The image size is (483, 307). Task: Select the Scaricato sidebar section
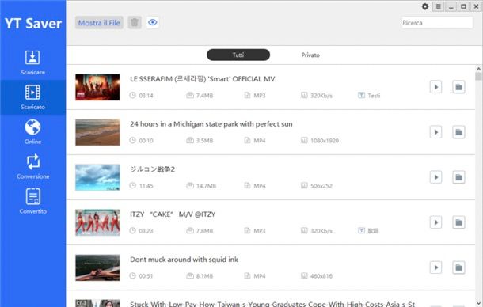tap(32, 97)
